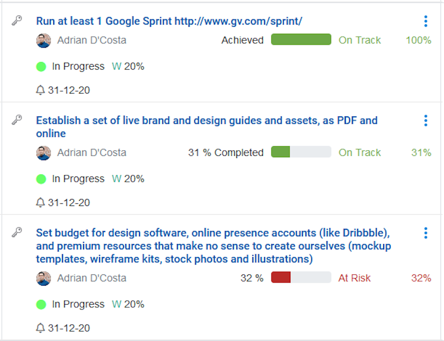Click Adrian D'Costa's avatar on the budget objective
Screen dimensions: 444x341
(43, 278)
